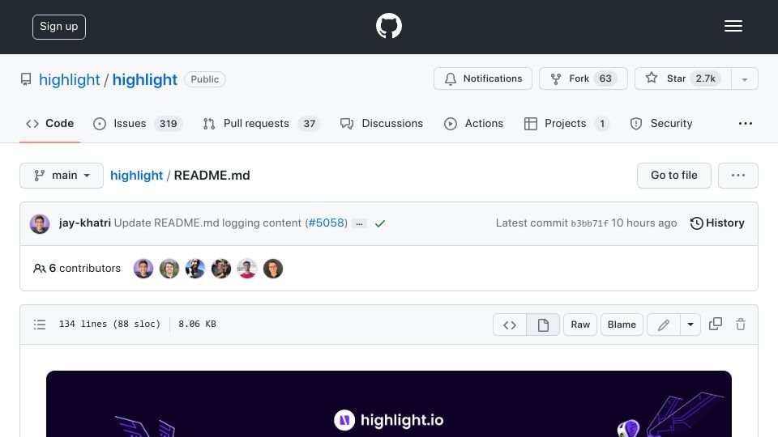
Task: Show more repository tabs via ellipsis
Action: 746,123
